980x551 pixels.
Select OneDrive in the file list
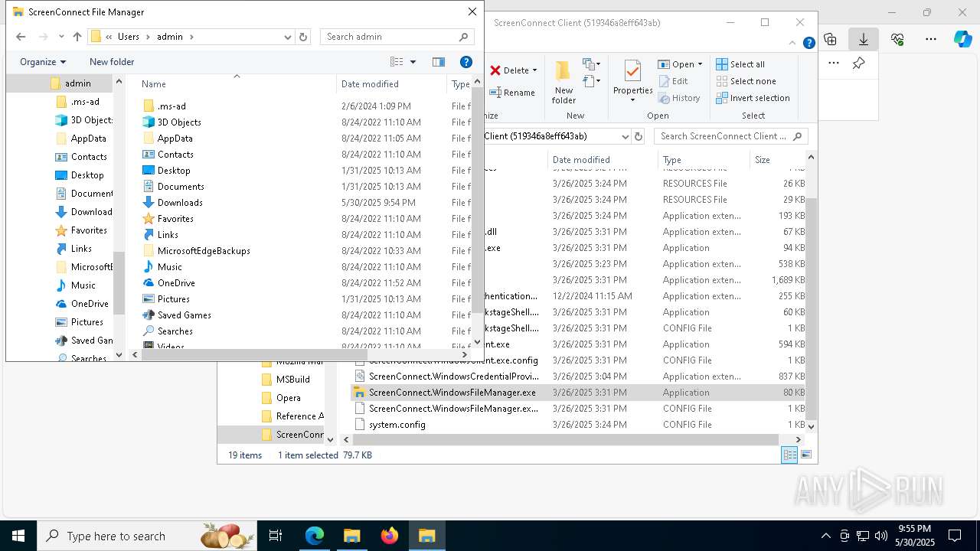tap(176, 283)
